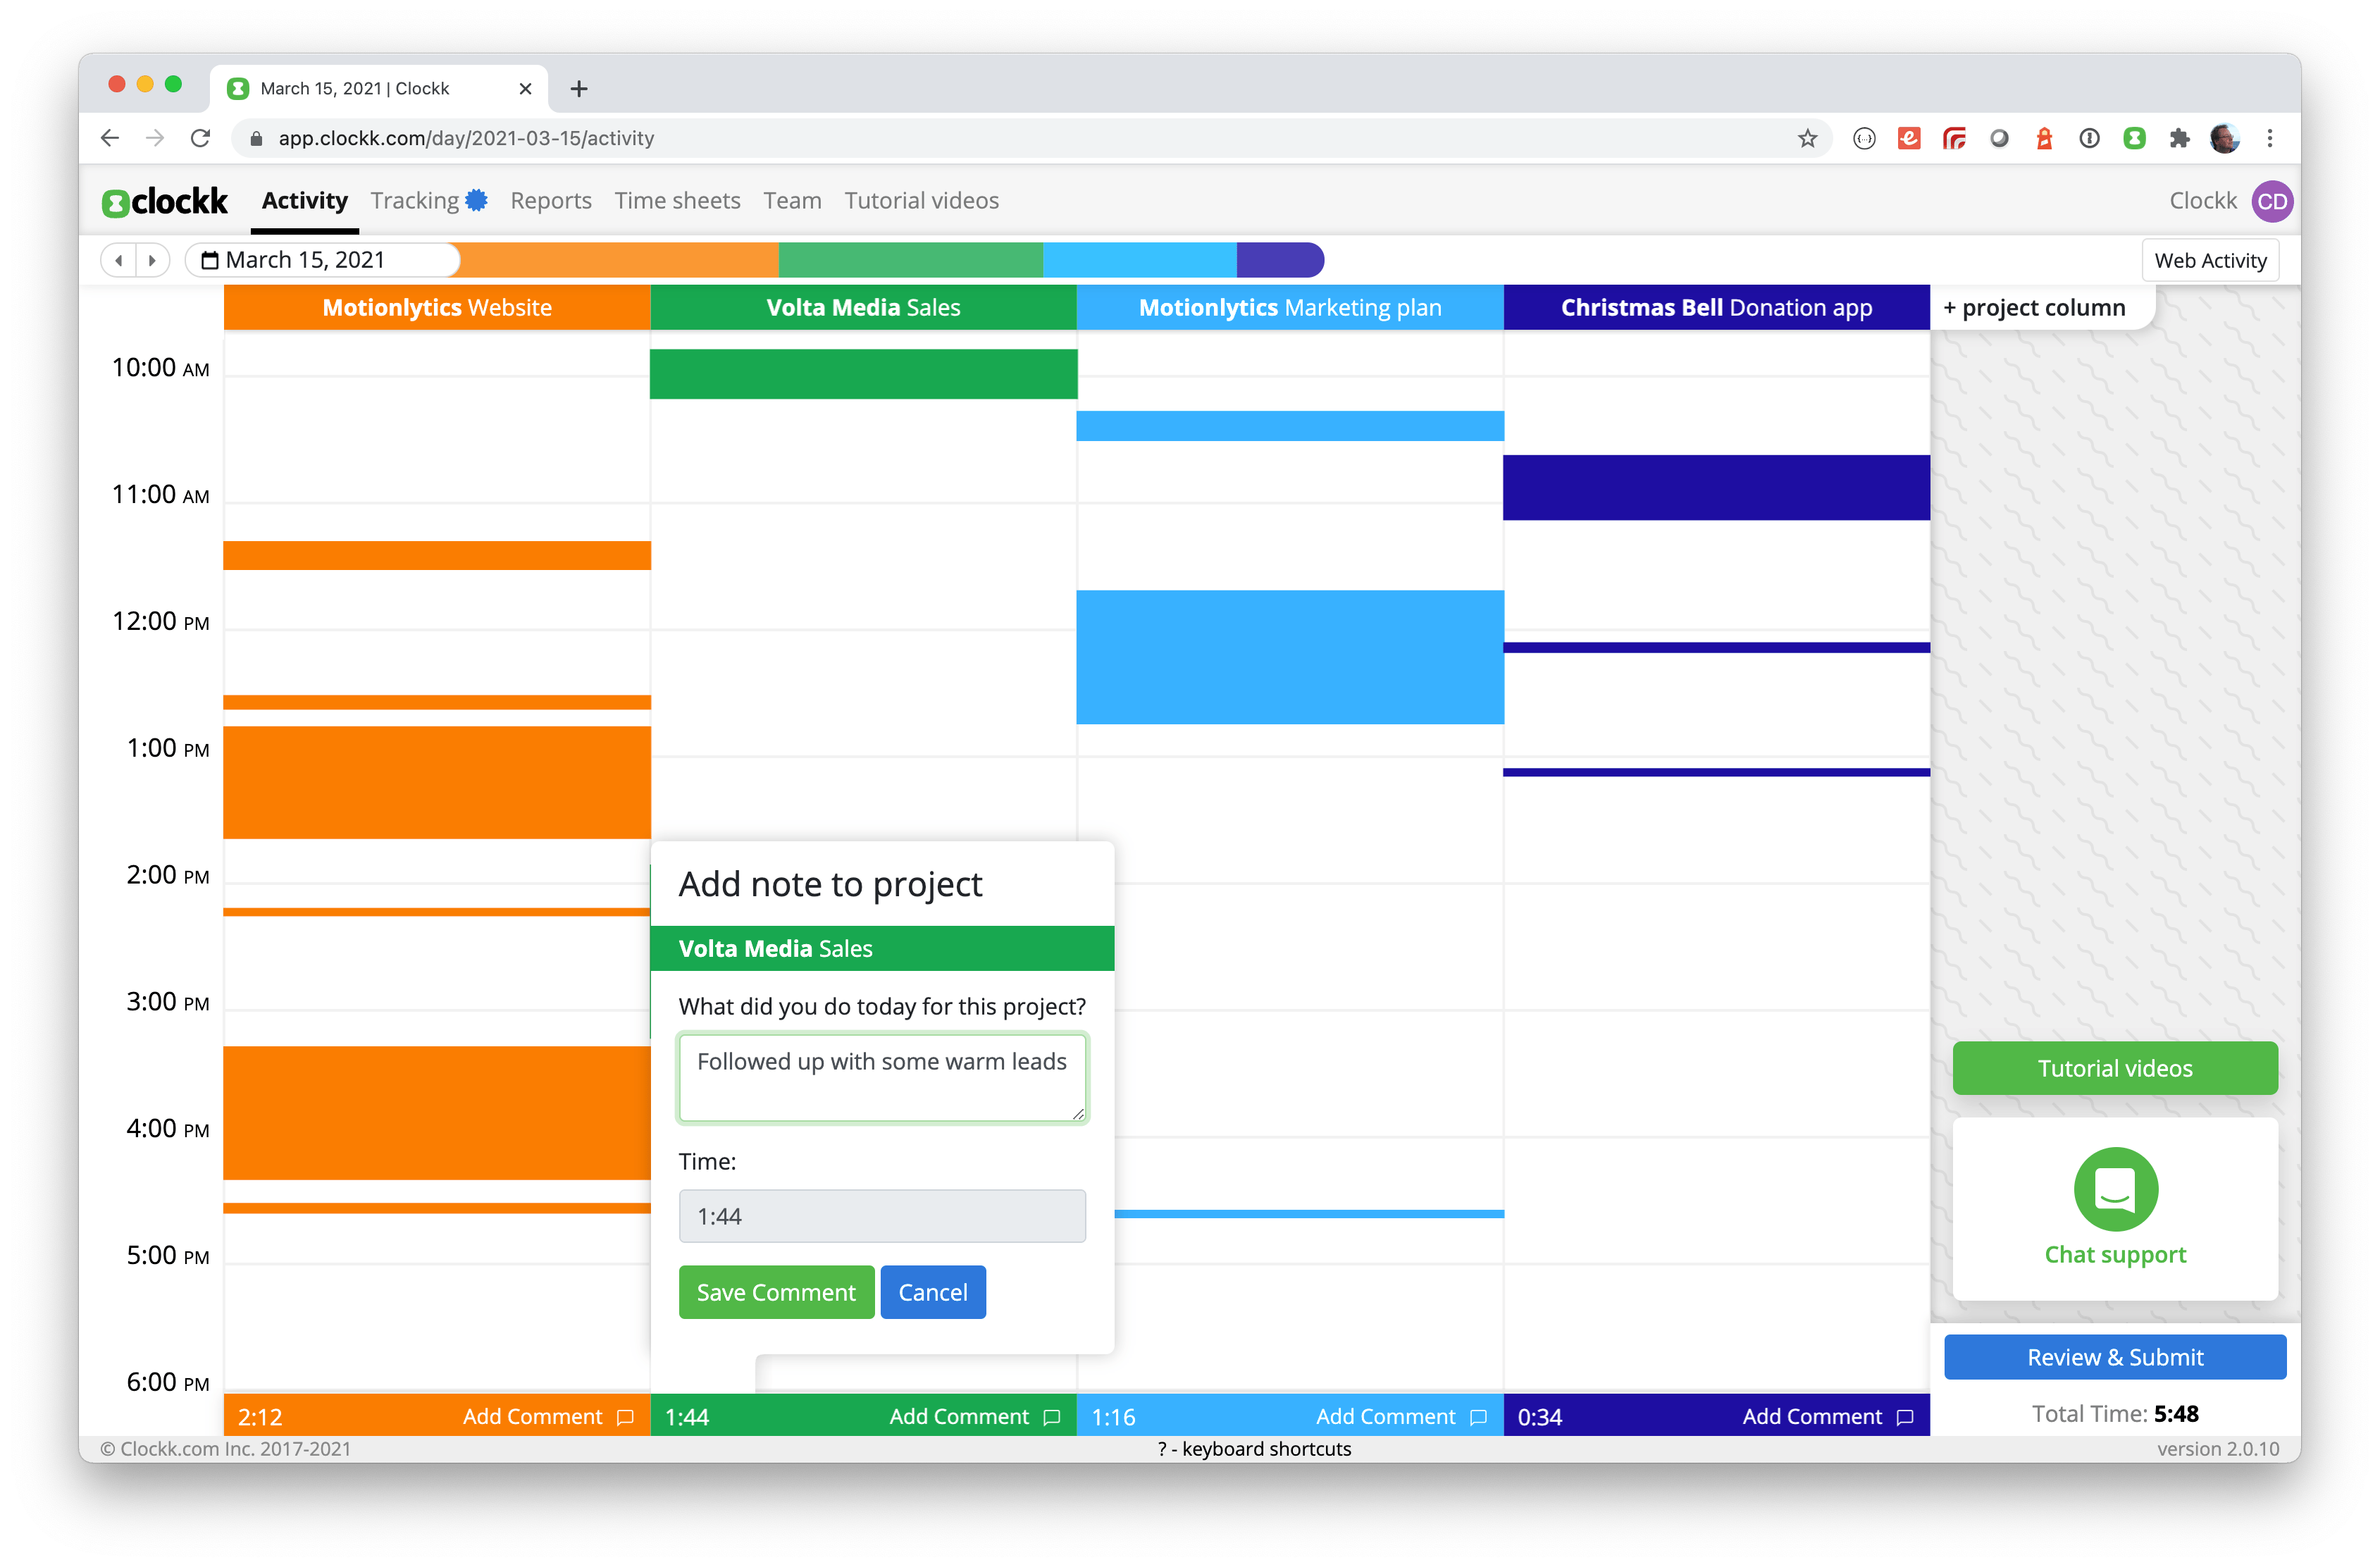The height and width of the screenshot is (1567, 2380).
Task: Open the Activity tab
Action: click(304, 200)
